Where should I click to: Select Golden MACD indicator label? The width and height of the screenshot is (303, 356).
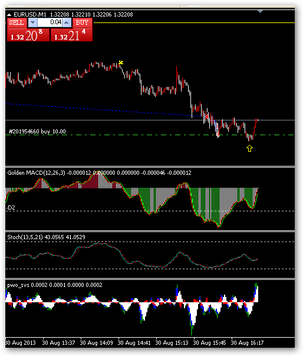point(37,173)
